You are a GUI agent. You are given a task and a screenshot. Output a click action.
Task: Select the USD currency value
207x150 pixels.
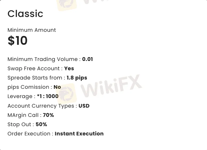coord(84,106)
